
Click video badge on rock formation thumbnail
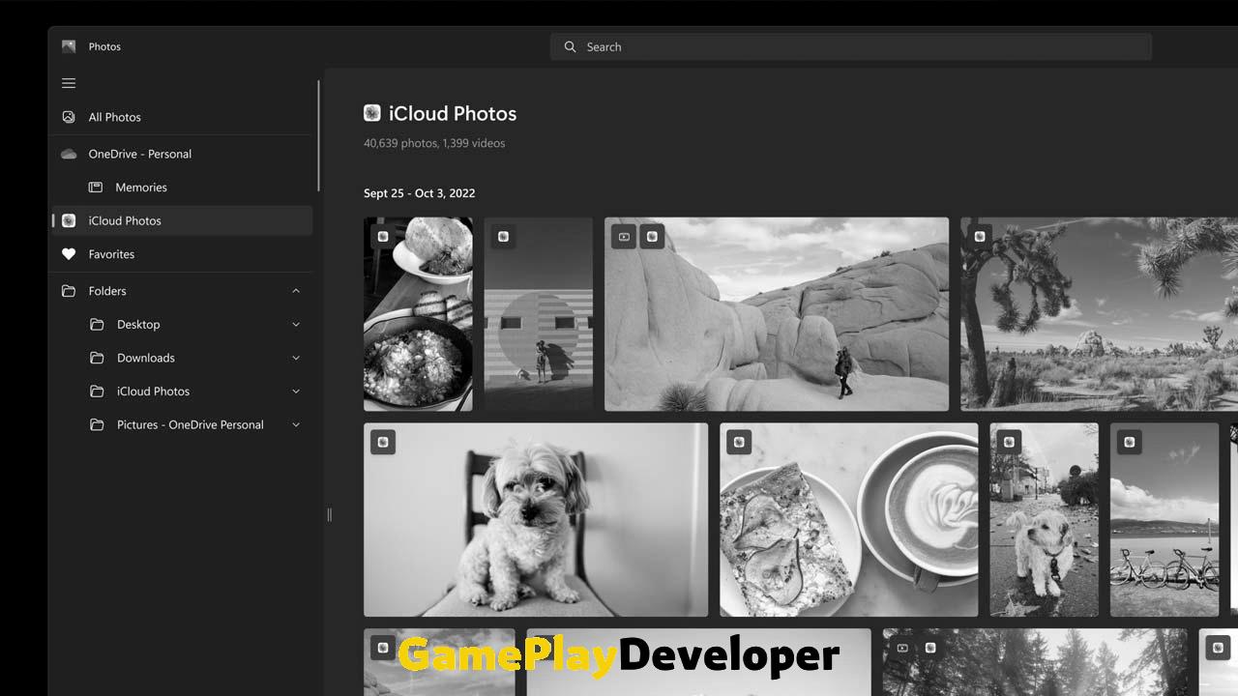(624, 237)
